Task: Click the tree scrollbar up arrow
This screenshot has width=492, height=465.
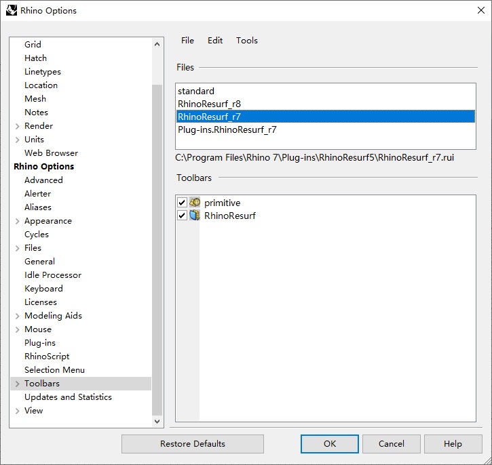Action: click(157, 44)
